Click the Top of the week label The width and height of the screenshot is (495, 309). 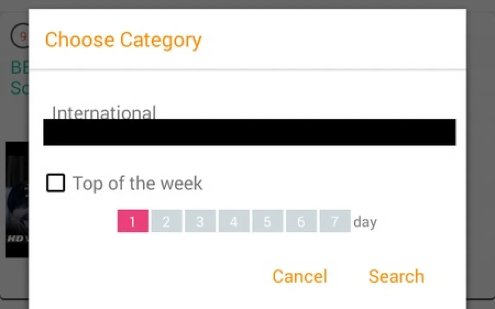pos(137,183)
